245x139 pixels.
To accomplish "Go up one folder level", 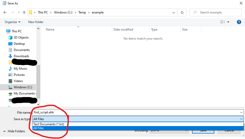I will coord(24,12).
